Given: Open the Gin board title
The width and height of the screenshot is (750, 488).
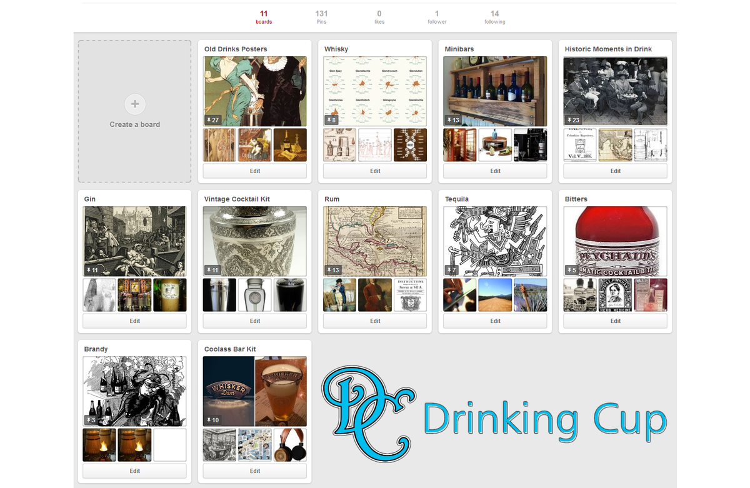Looking at the screenshot, I should [x=90, y=199].
